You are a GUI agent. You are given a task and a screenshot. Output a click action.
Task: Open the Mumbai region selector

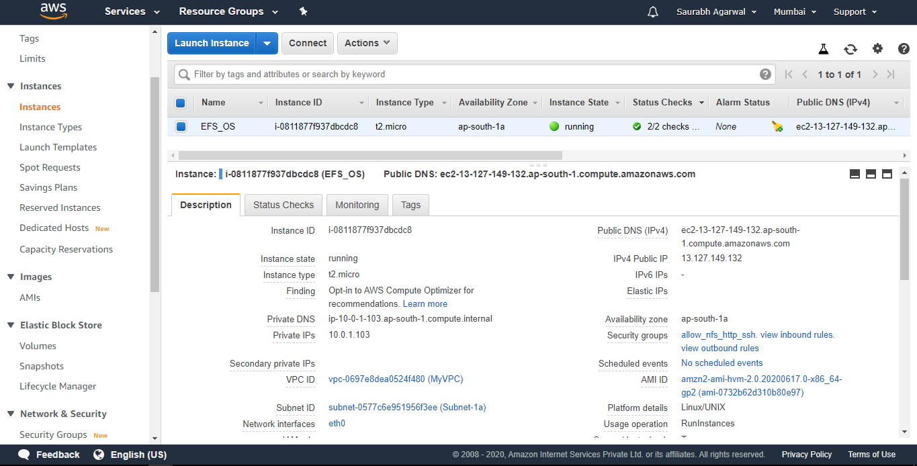(x=794, y=11)
